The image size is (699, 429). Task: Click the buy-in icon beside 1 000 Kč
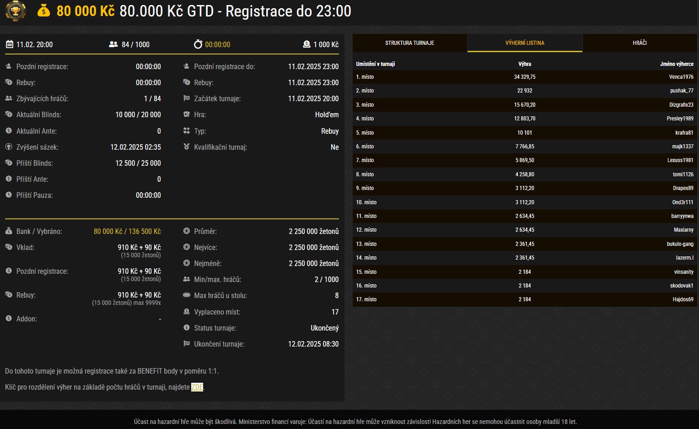306,44
